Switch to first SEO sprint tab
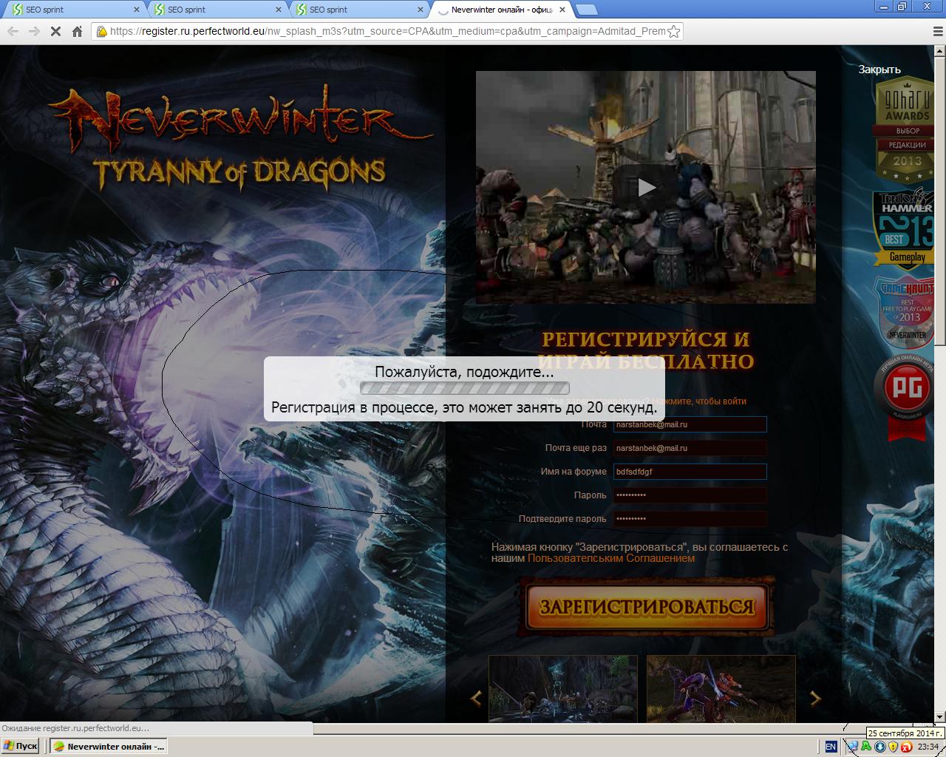Viewport: 946px width, 757px height. [74, 10]
